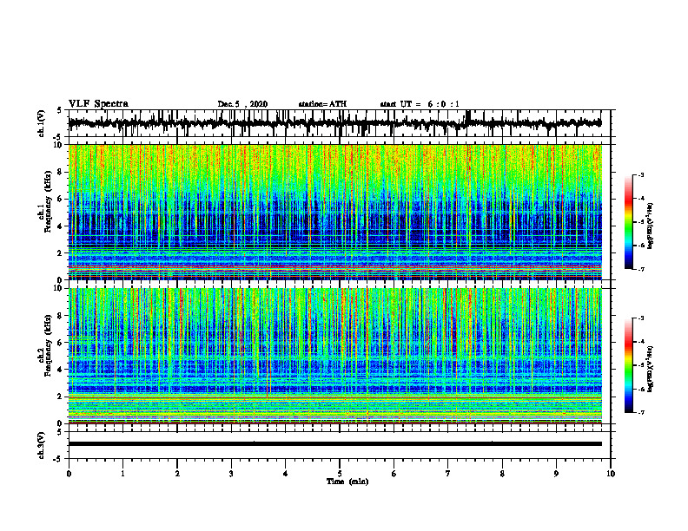Click the ch.1 frequency axis "8" tick label
The width and height of the screenshot is (688, 531).
tap(61, 172)
